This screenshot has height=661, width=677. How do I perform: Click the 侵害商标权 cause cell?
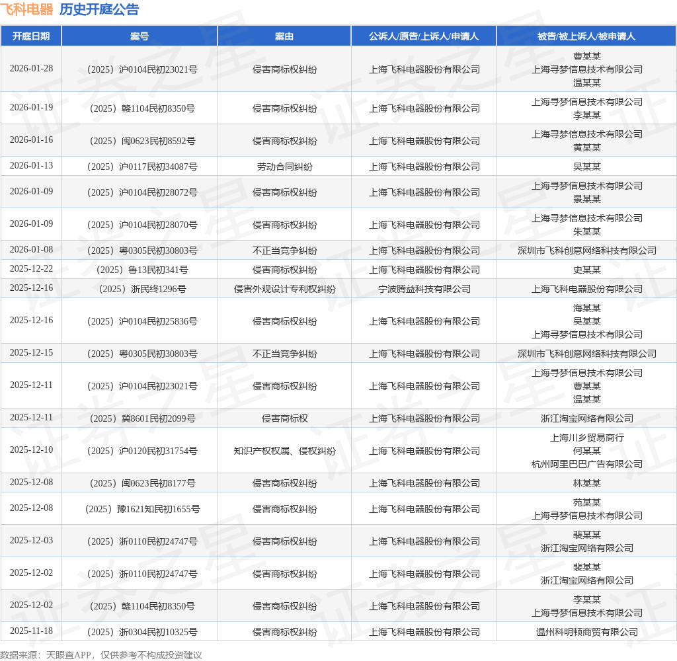(284, 418)
